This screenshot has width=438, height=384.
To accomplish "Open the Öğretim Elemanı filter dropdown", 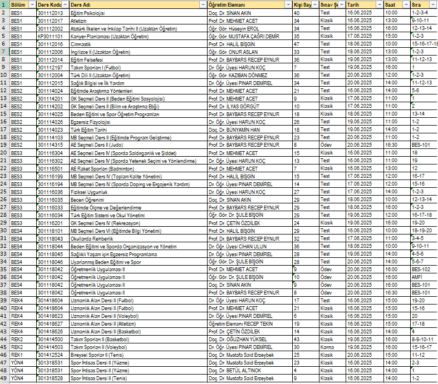I will coord(288,5).
